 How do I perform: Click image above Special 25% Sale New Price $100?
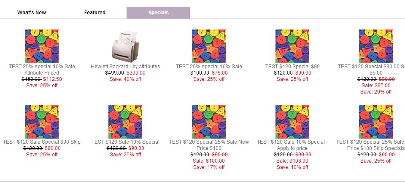pos(209,122)
